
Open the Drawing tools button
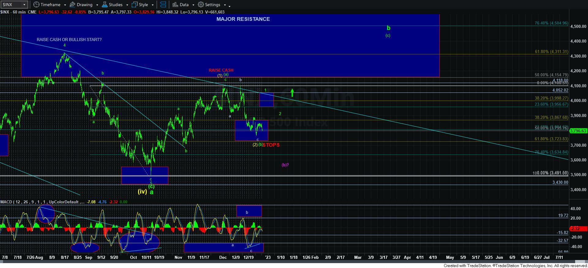(x=81, y=5)
